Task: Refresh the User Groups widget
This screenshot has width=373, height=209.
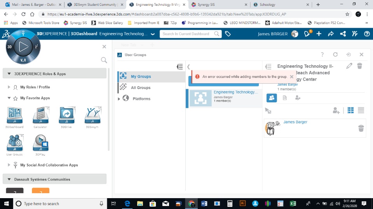Action: tap(335, 55)
